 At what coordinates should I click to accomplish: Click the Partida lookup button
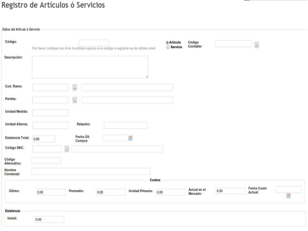[75, 100]
